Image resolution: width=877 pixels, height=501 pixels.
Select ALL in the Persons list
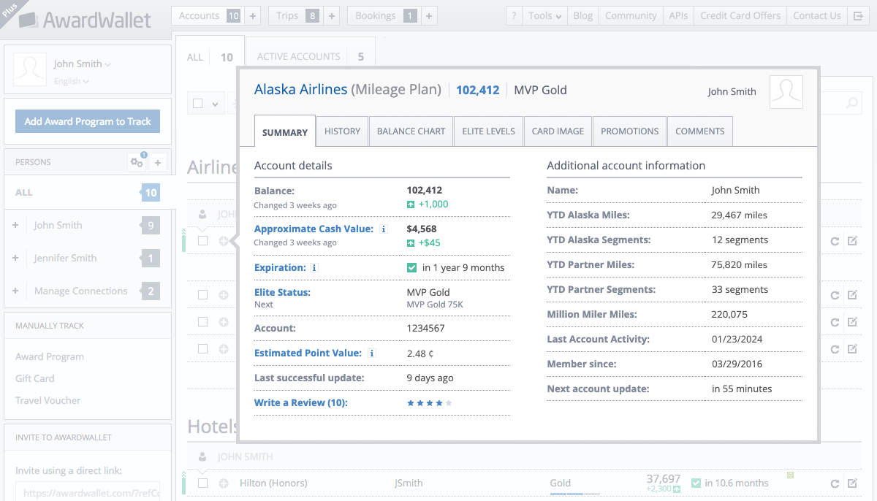[88, 193]
